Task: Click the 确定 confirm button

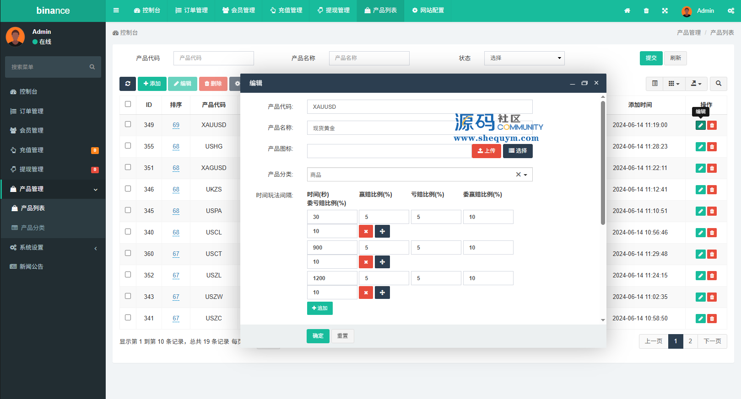Action: pyautogui.click(x=318, y=336)
